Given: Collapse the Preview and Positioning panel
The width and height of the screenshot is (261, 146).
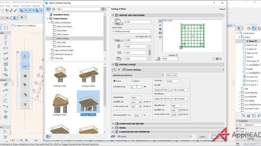Looking at the screenshot, I should pos(113,15).
